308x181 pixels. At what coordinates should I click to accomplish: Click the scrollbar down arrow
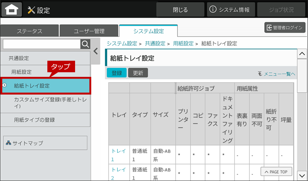[x=302, y=175]
